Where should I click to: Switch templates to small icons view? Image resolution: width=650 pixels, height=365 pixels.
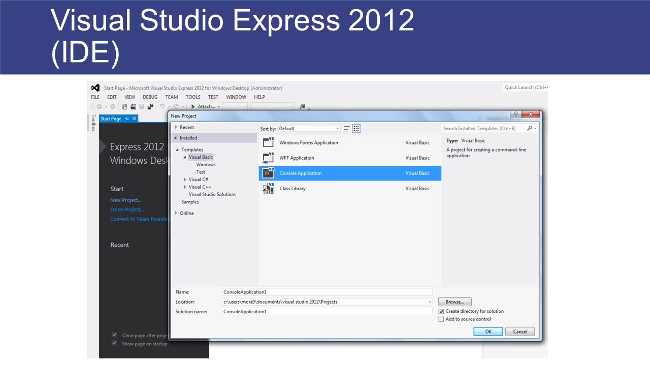[x=347, y=128]
